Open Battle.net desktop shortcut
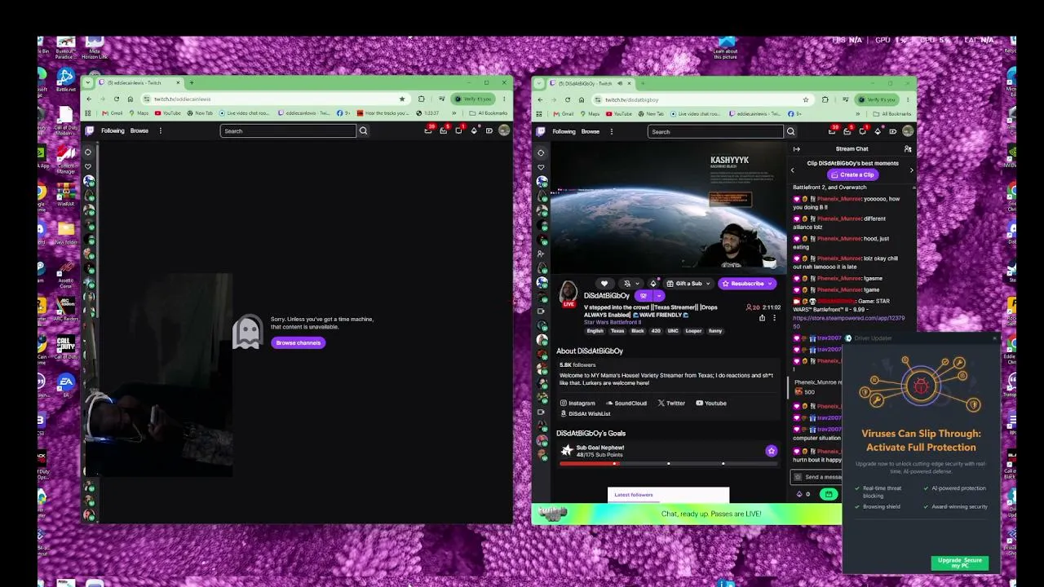1044x587 pixels. (65, 79)
